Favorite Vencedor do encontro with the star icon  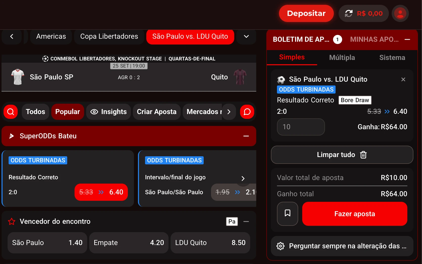(x=12, y=222)
